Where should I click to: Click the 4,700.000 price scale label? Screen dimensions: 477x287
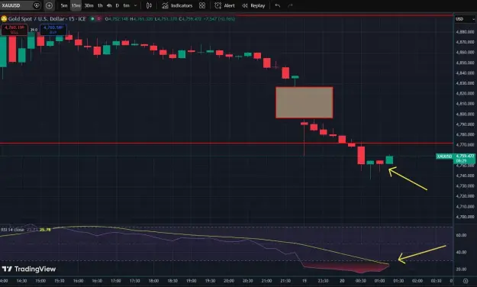pyautogui.click(x=465, y=217)
